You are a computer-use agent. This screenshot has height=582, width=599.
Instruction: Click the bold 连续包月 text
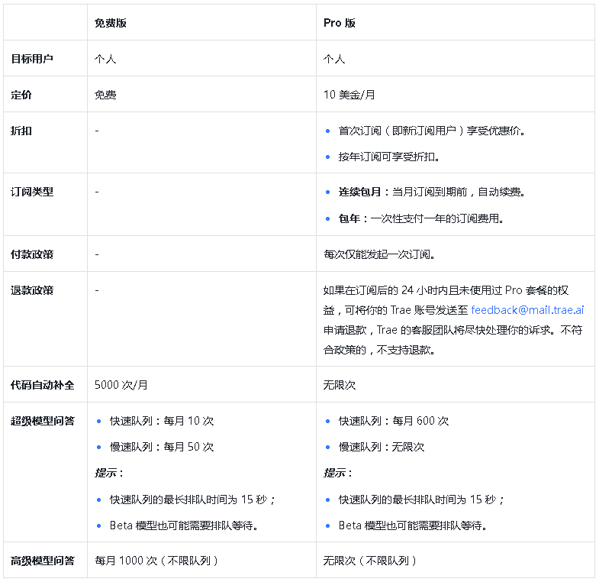point(360,192)
